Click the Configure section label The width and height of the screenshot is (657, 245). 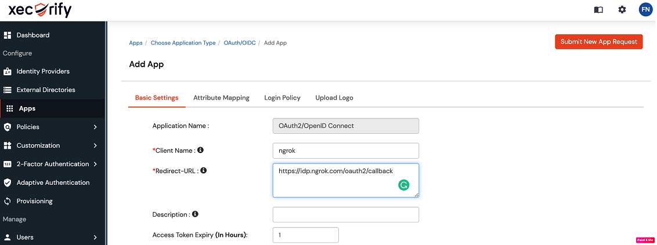click(17, 53)
